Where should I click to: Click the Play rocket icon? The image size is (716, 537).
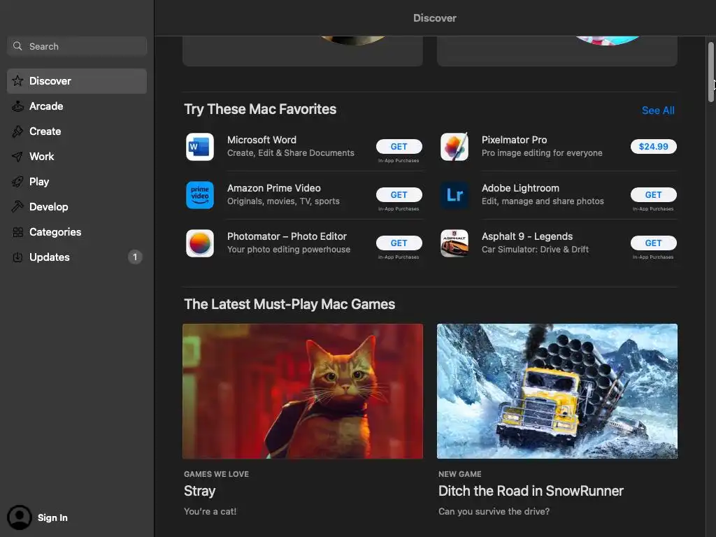tap(17, 182)
